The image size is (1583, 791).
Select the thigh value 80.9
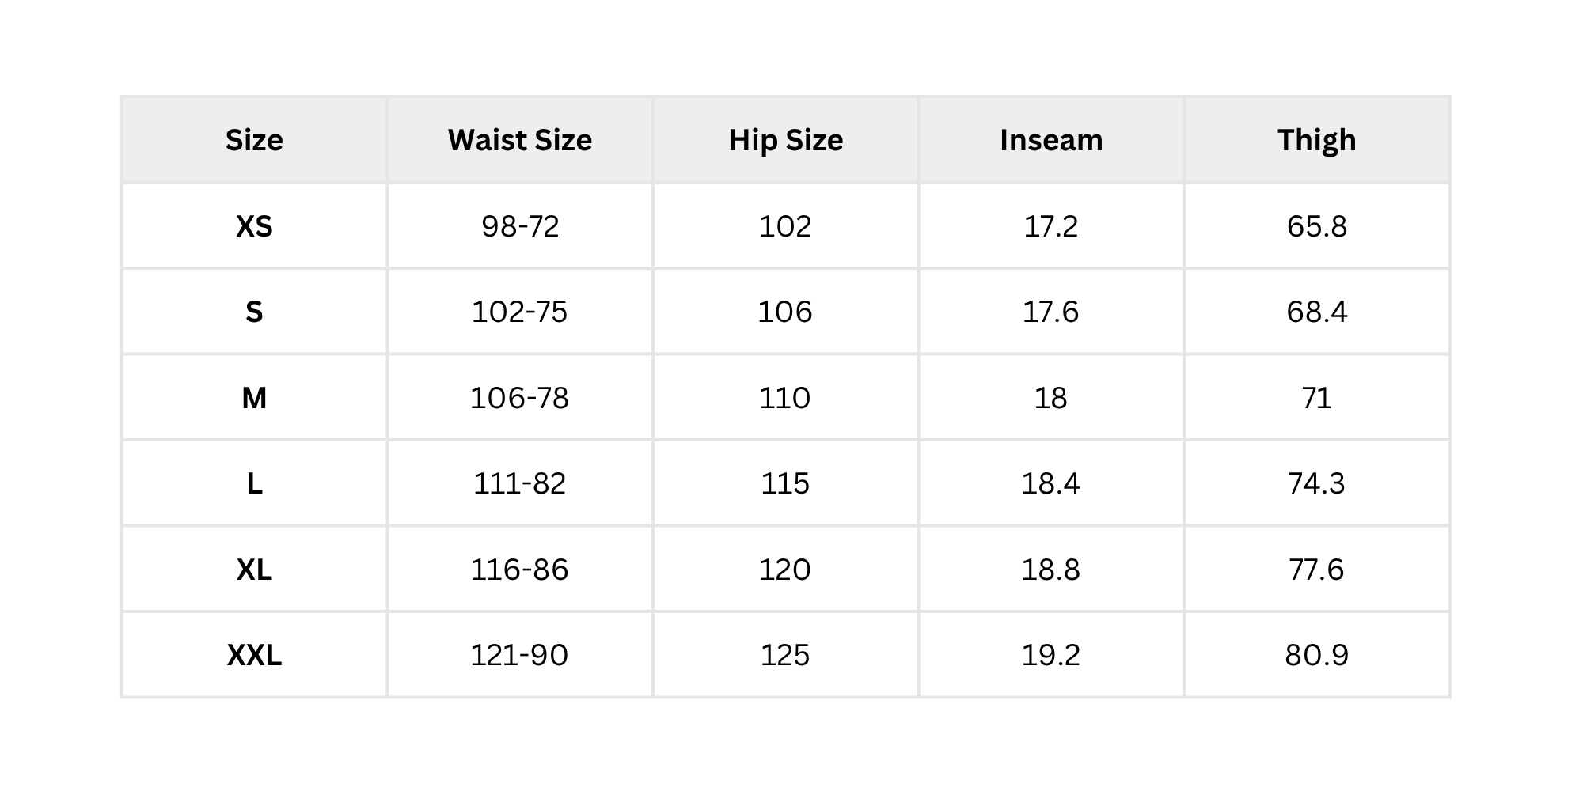click(1317, 655)
